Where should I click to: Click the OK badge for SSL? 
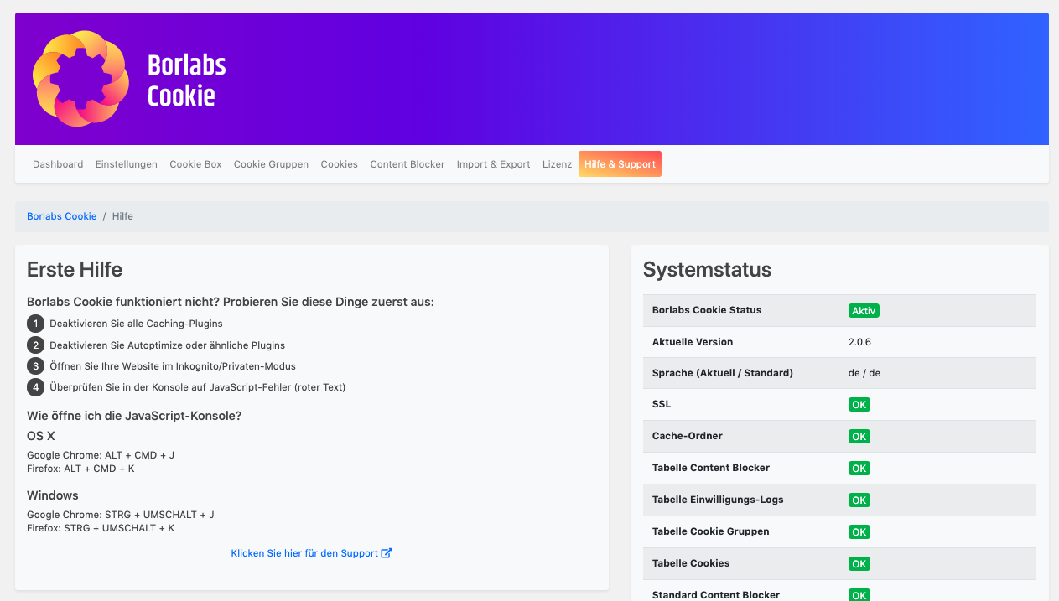click(x=859, y=405)
